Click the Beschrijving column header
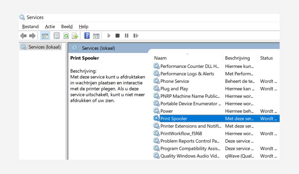Screen dimensions: 299x174 [237, 58]
